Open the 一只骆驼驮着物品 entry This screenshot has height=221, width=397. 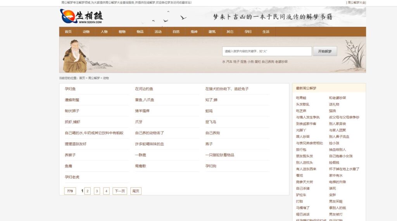click(220, 155)
